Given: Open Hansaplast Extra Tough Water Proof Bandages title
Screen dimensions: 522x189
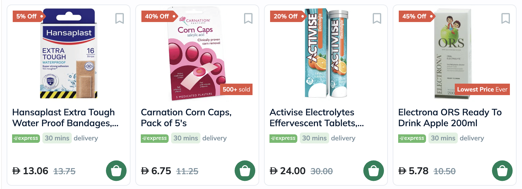Looking at the screenshot, I should [65, 118].
